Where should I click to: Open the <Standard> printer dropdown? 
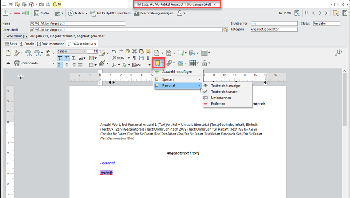pyautogui.click(x=53, y=63)
